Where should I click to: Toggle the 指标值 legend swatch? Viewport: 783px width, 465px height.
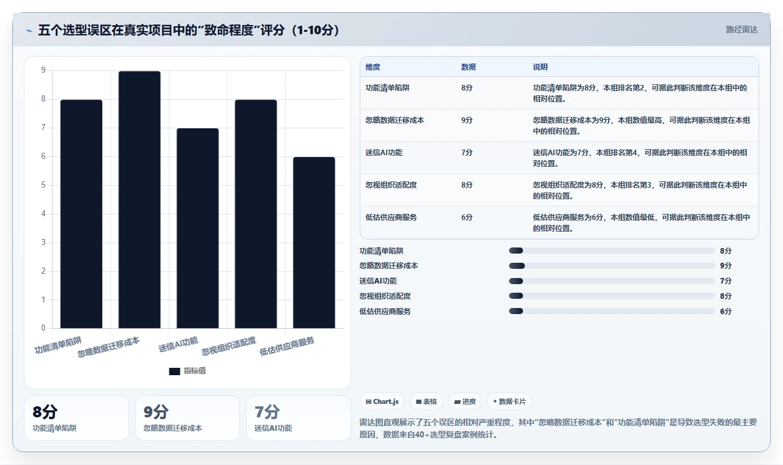point(174,371)
